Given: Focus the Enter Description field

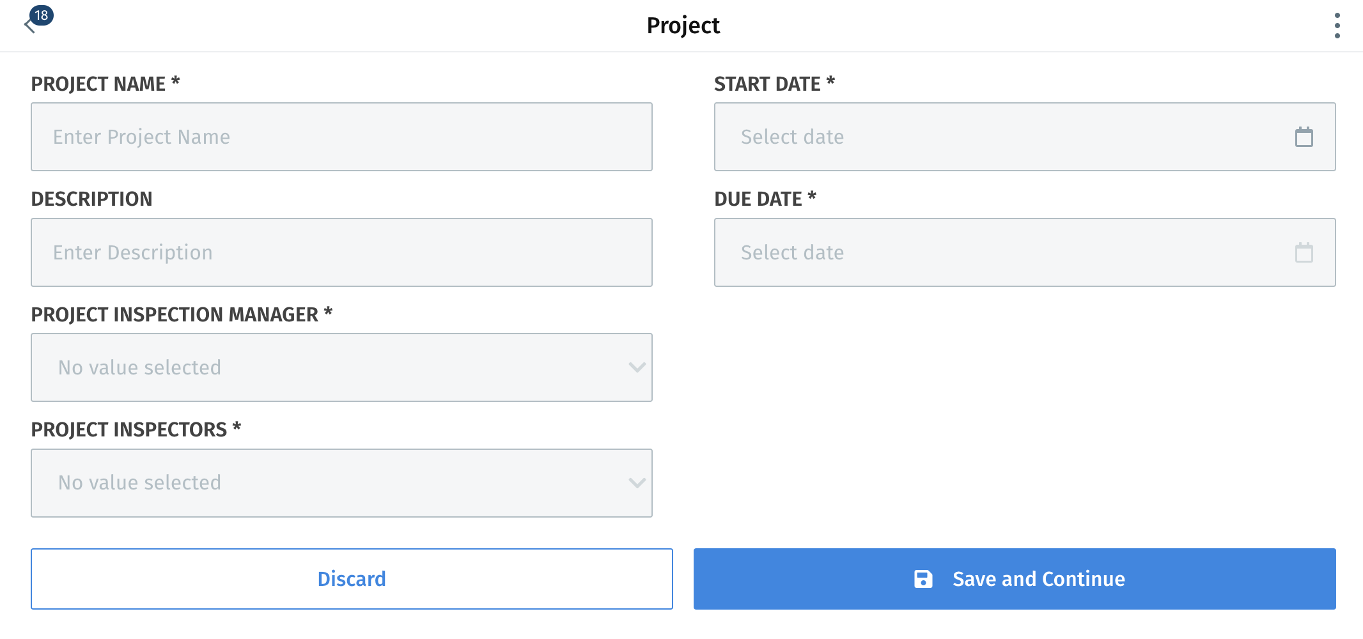Looking at the screenshot, I should click(341, 252).
